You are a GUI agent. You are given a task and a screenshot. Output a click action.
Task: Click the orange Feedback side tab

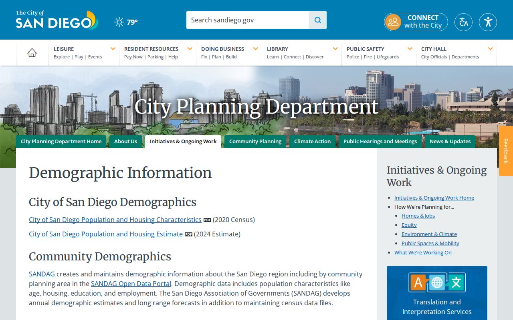(506, 151)
